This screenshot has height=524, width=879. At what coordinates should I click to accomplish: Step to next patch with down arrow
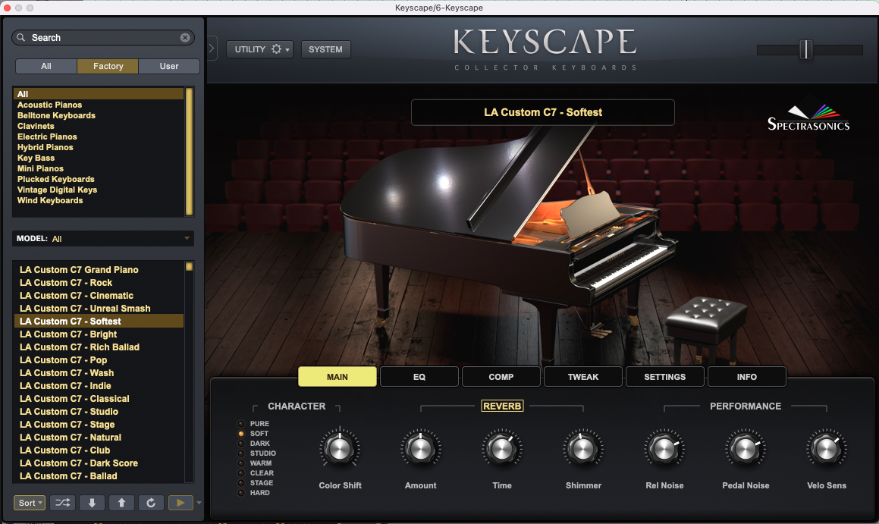tap(92, 503)
